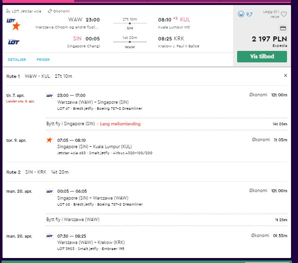Viewport: 298px width, 263px height.
Task: Click the ticket icon next to Økonomi
Action: click(x=50, y=11)
